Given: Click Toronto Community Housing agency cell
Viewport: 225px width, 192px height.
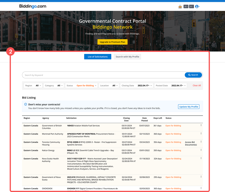Looking at the screenshot, I should pos(51,143).
